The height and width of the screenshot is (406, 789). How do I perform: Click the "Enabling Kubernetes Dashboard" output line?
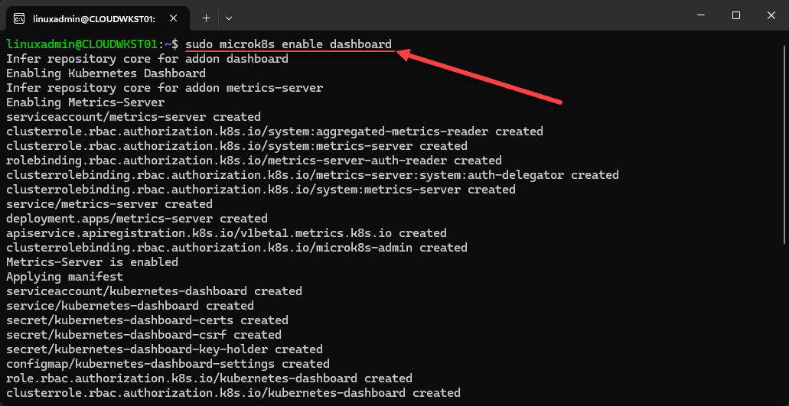click(x=106, y=73)
